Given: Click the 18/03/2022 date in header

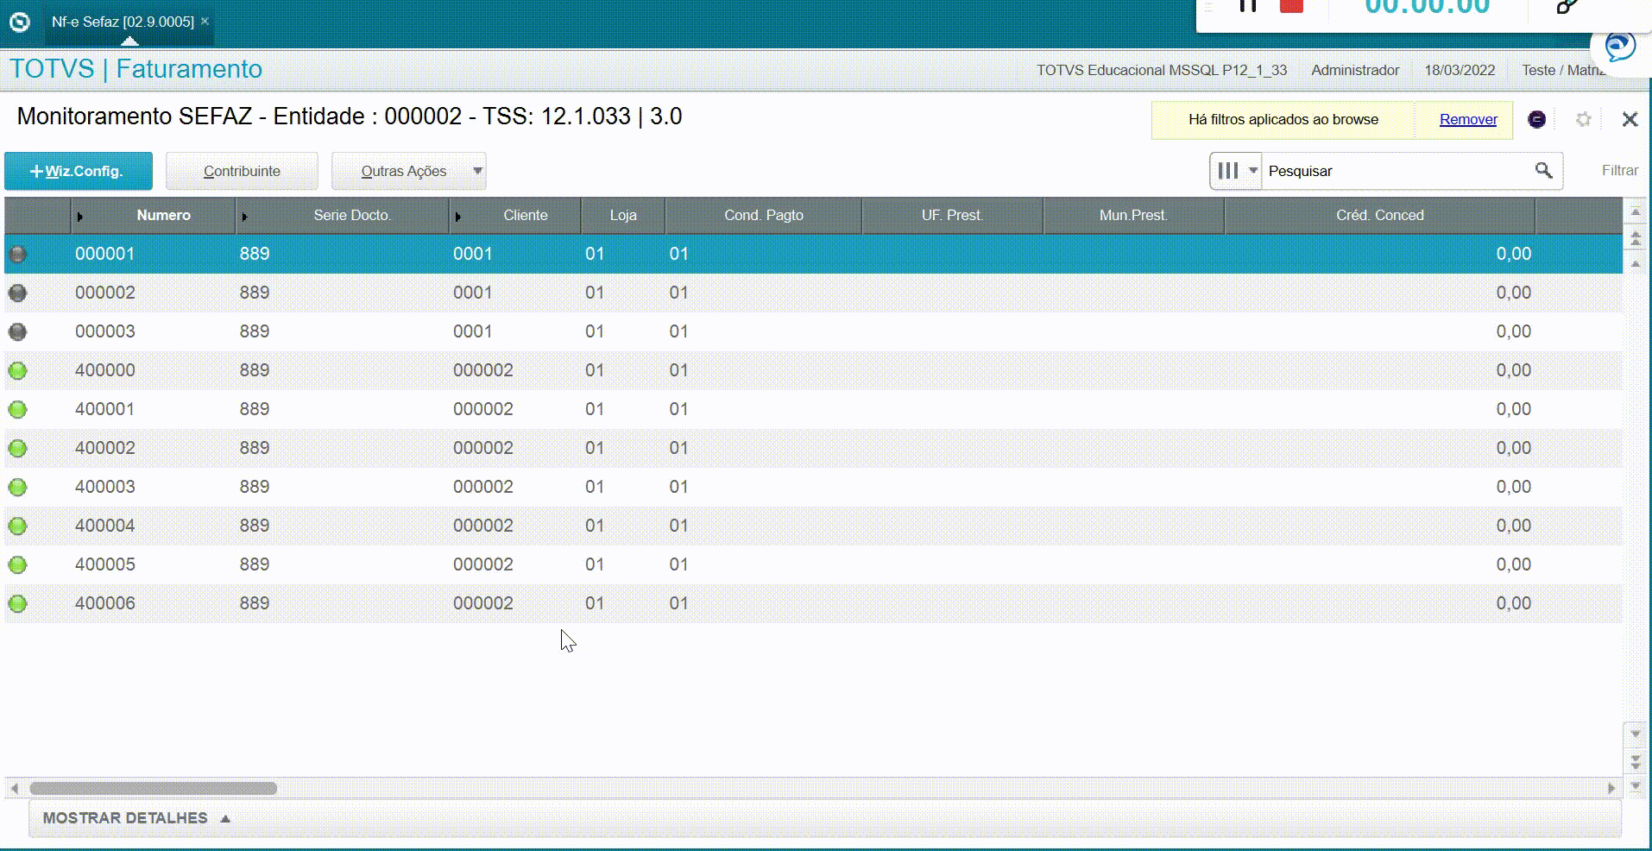Looking at the screenshot, I should coord(1460,70).
